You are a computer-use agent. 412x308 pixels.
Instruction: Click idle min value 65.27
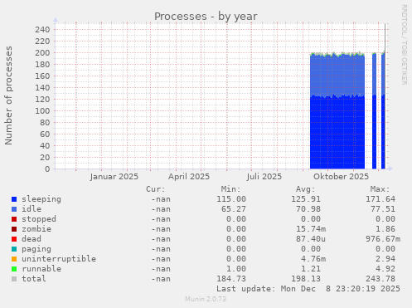point(234,209)
